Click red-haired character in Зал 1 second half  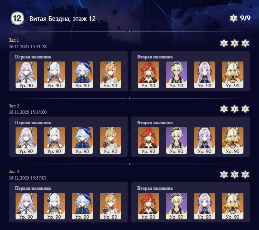click(x=148, y=75)
